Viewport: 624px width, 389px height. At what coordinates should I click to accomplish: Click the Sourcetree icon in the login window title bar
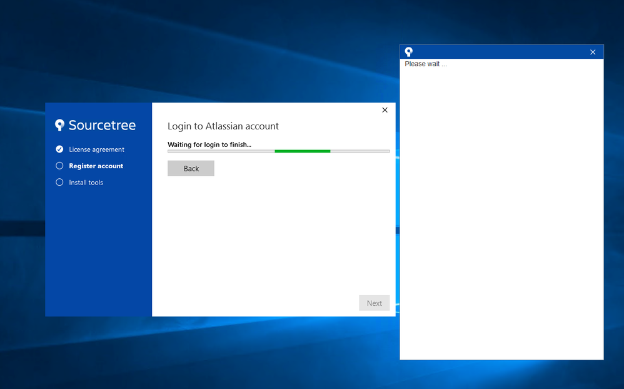[x=409, y=52]
